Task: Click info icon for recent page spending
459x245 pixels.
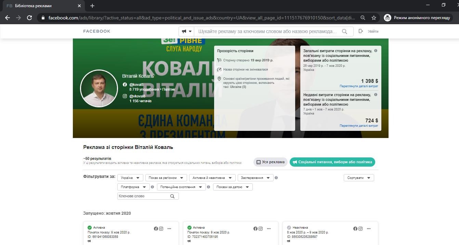Action: tap(376, 95)
